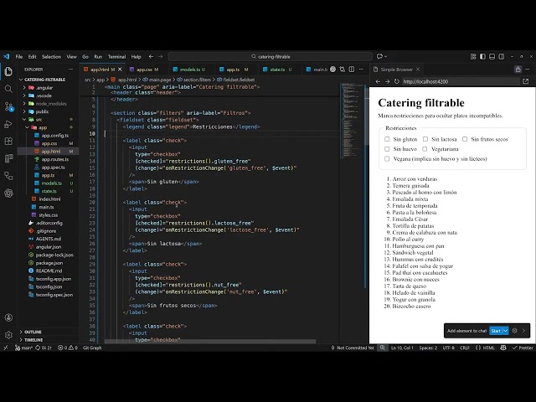Click the remote window icon in status bar

(6, 348)
